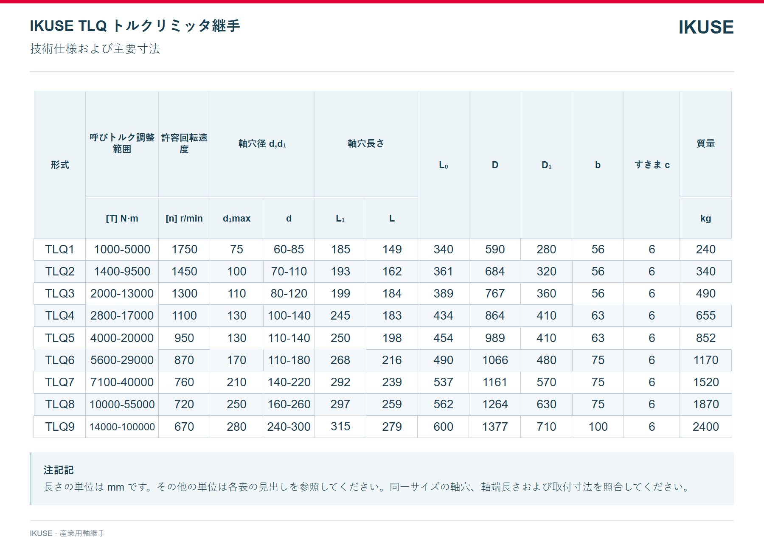This screenshot has height=553, width=764.
Task: Click torque range '14000-100000' cell
Action: pyautogui.click(x=122, y=427)
